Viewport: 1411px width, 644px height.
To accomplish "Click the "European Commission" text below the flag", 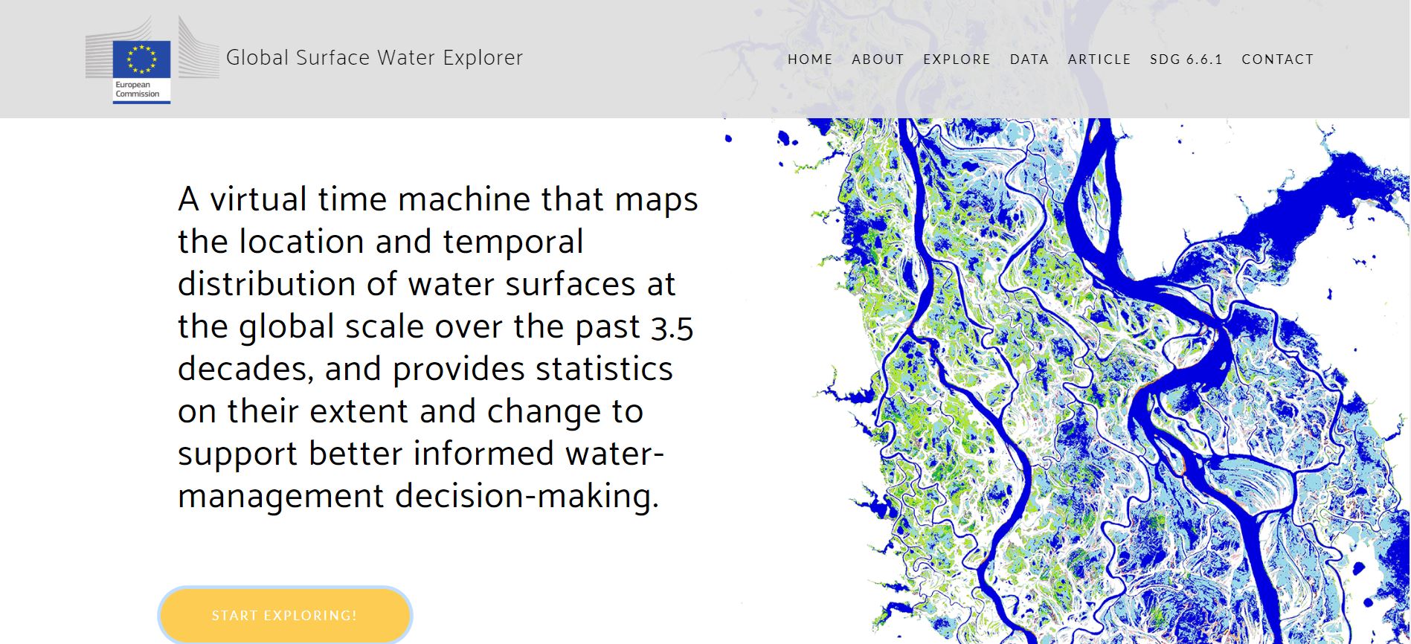I will tap(138, 90).
